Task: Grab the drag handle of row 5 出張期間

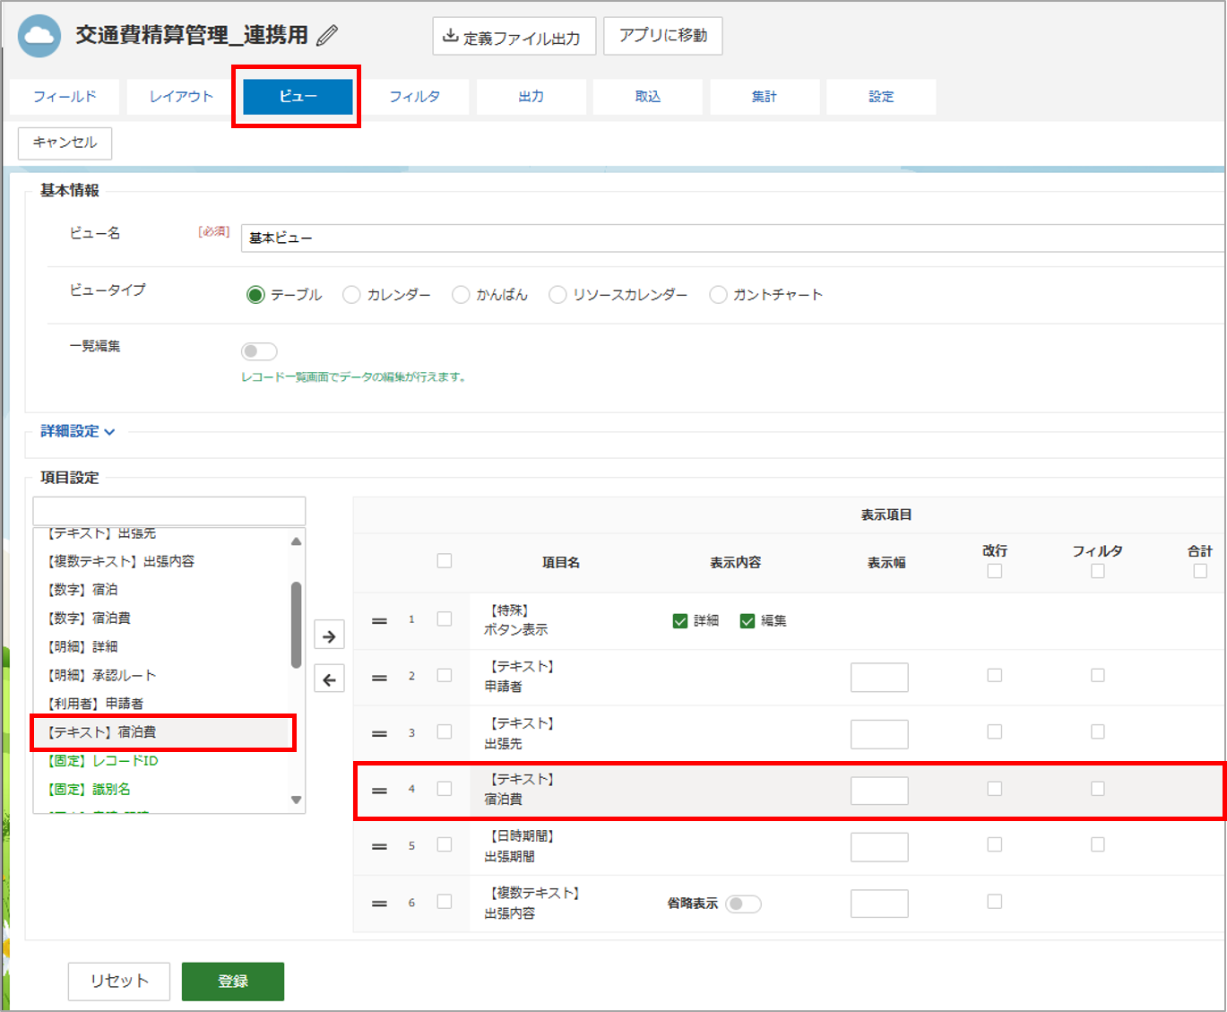Action: [379, 846]
